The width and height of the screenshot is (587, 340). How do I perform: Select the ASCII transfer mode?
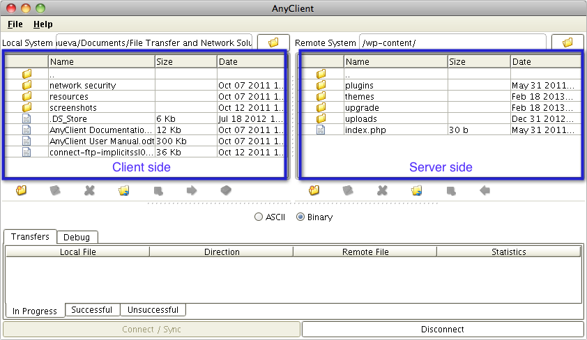click(270, 217)
